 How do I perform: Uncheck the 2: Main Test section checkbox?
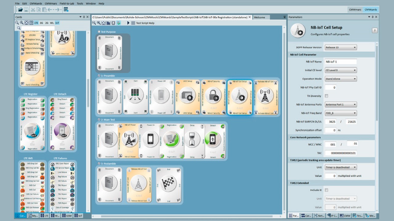99,120
